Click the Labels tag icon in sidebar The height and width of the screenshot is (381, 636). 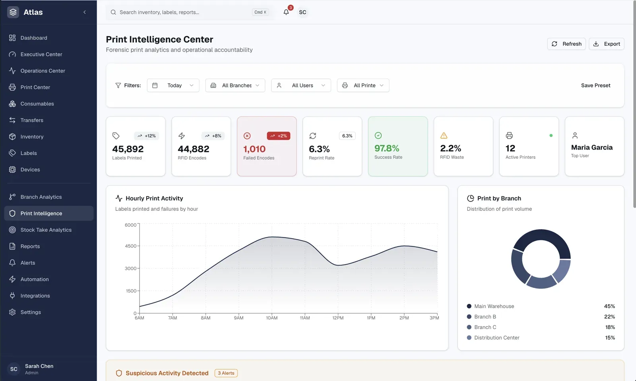click(12, 153)
